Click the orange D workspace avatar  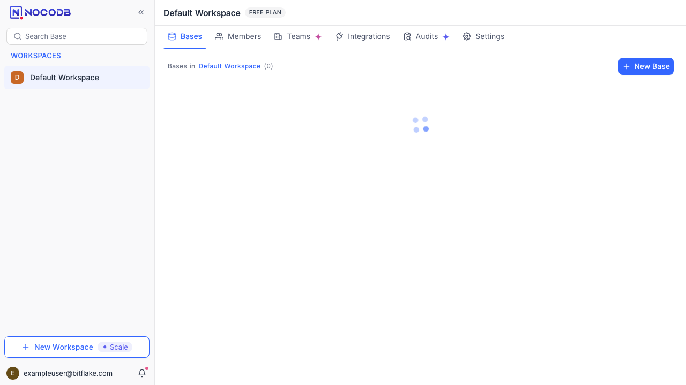[17, 78]
